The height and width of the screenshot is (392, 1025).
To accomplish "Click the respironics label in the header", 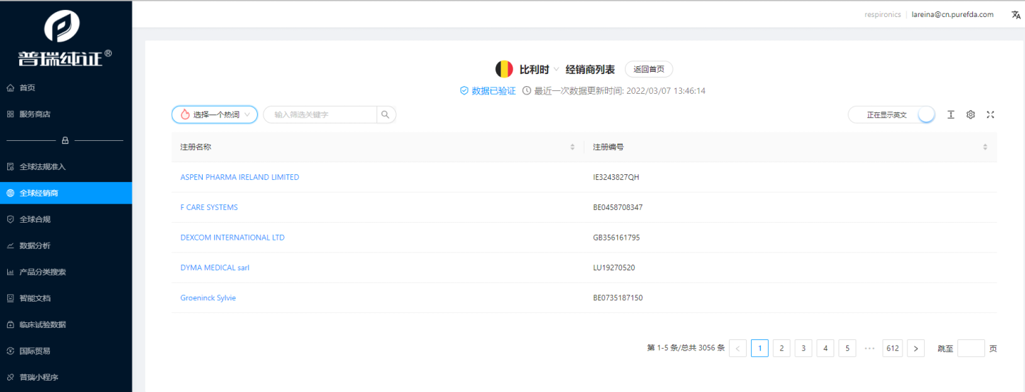I will point(881,14).
